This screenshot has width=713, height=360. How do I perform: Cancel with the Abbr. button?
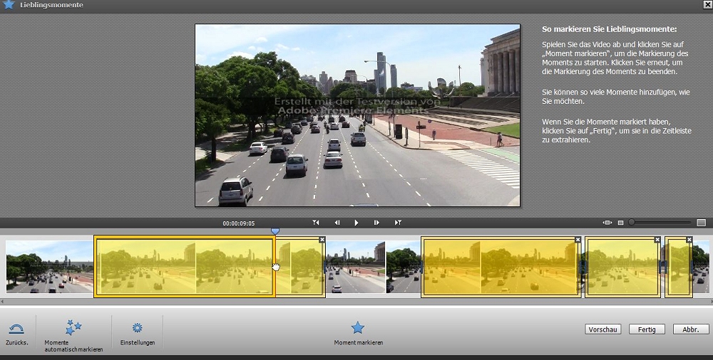click(691, 329)
